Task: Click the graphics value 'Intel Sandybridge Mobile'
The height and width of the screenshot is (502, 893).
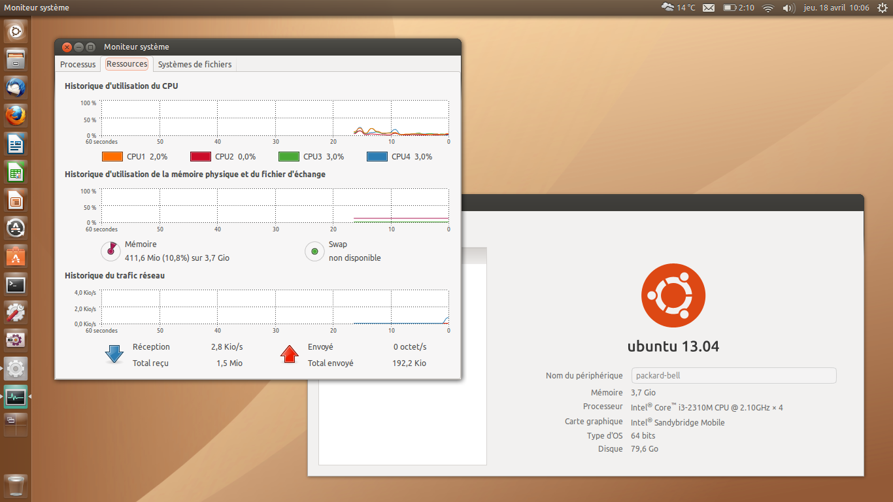Action: coord(678,422)
